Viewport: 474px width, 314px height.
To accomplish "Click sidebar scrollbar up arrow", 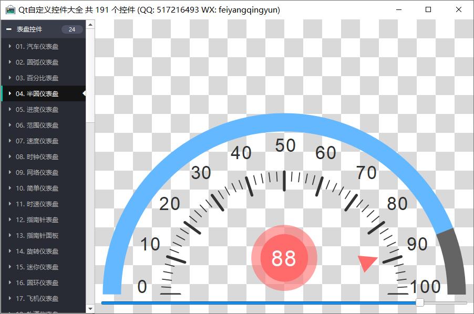I will click(x=90, y=24).
